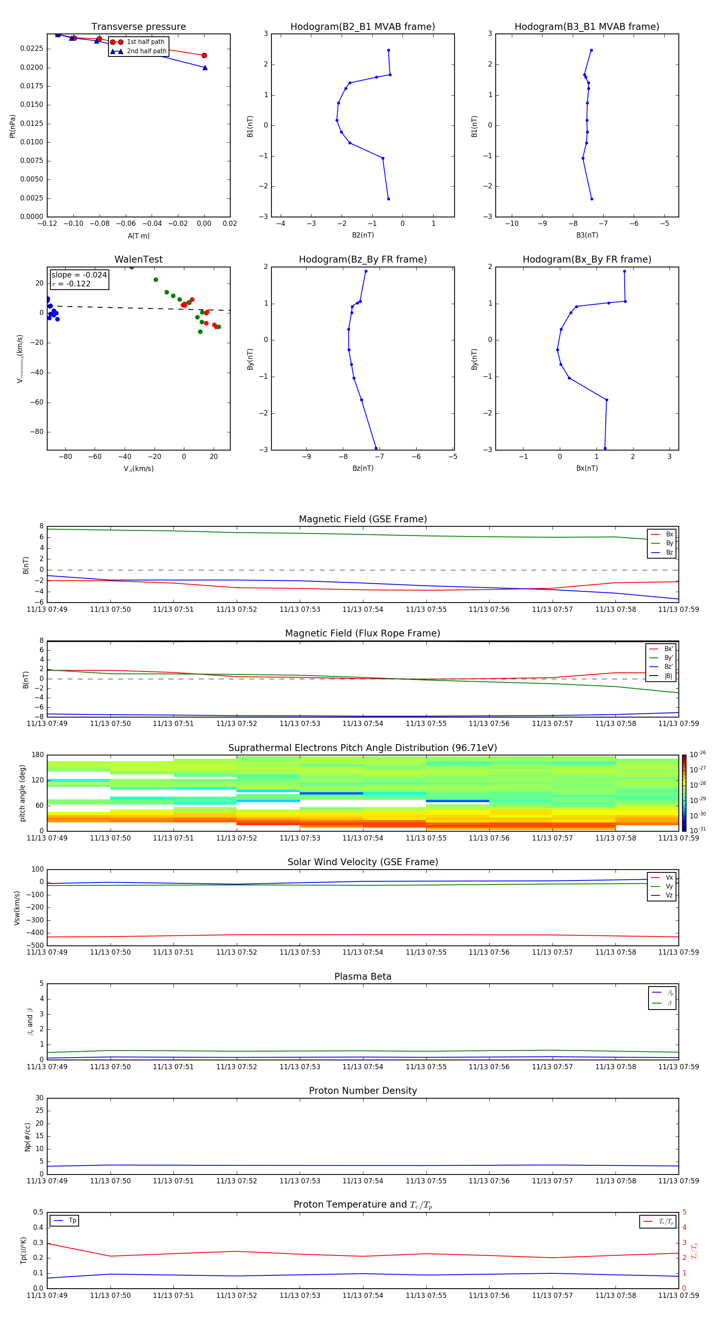Click the "Tp(10^6K)" y-axis label
The image size is (726, 1331).
pyautogui.click(x=23, y=1250)
